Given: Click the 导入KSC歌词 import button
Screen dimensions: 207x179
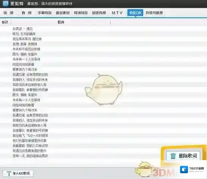Looking at the screenshot, I should [18, 173].
